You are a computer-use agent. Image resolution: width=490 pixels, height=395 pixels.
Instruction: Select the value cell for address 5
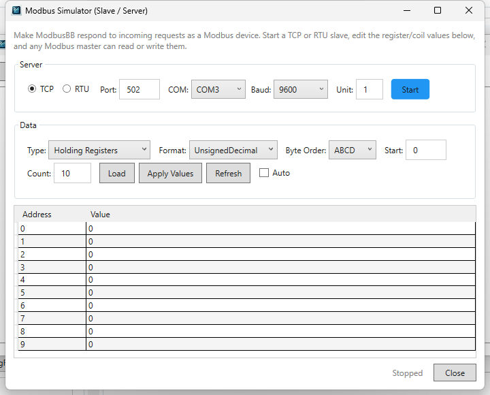(x=280, y=292)
